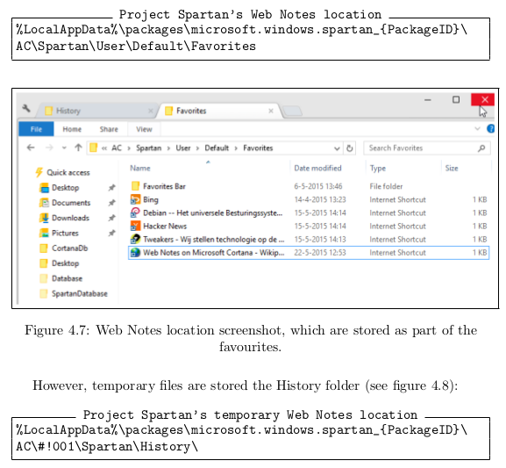Maximize the explorer window
Image resolution: width=506 pixels, height=468 pixels.
coord(456,99)
